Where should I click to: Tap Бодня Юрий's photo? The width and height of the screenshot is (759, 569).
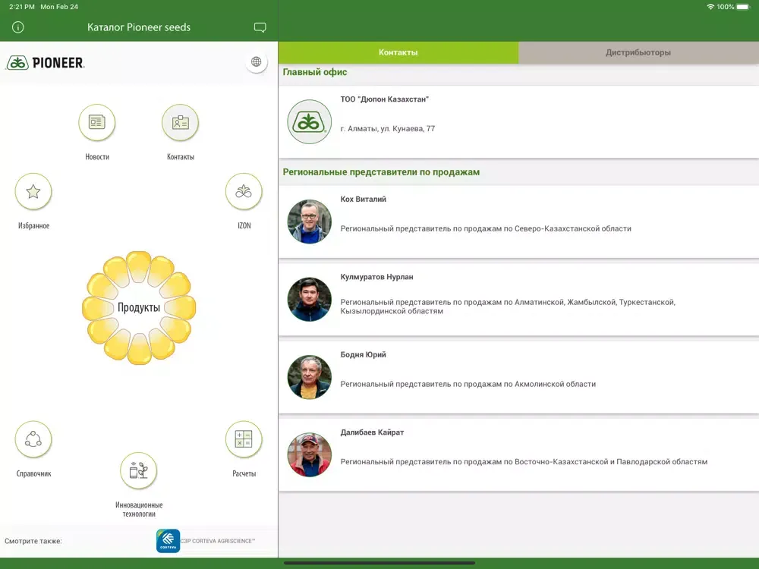(x=310, y=377)
